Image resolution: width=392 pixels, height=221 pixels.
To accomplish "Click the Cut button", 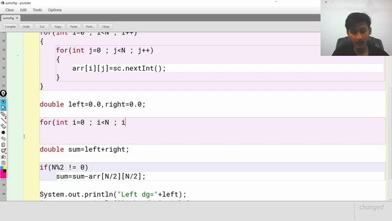I will (x=42, y=26).
